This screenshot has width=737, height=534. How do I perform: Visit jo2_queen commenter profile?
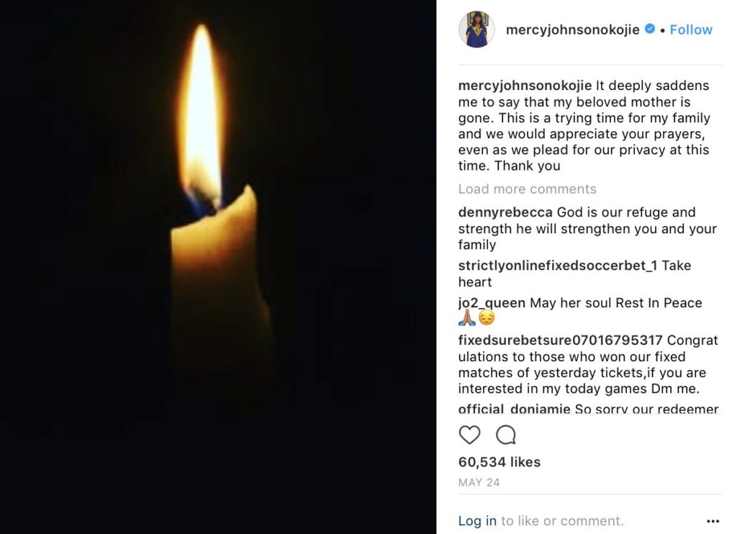point(492,303)
